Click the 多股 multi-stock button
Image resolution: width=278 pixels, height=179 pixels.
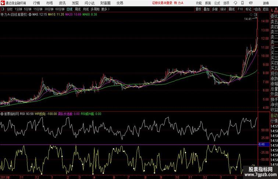pyautogui.click(x=215, y=9)
